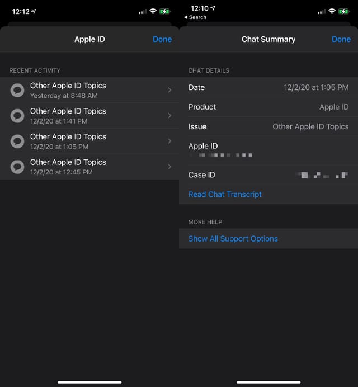The image size is (358, 387).
Task: Open Read Chat Transcript link
Action: [x=225, y=194]
